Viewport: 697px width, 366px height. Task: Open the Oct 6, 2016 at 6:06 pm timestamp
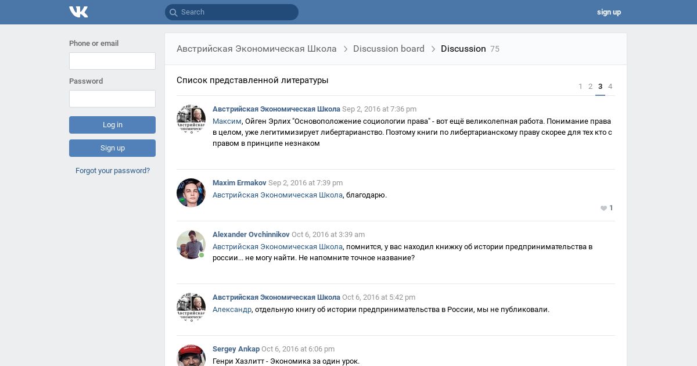pos(298,349)
